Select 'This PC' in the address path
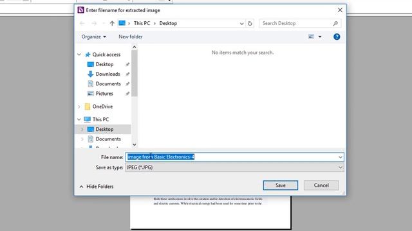This screenshot has width=412, height=231. [142, 23]
